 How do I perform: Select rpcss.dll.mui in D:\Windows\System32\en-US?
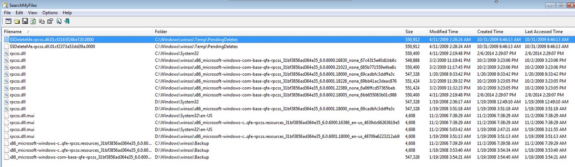[287, 129]
